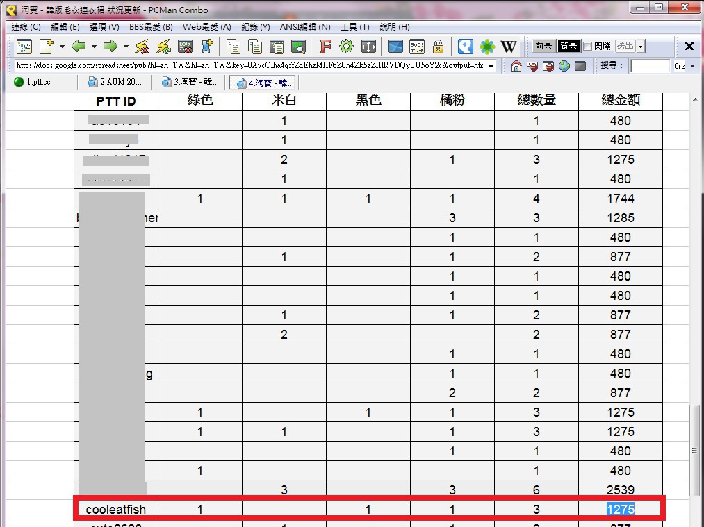Click the 送出 send button
Screen dimensions: 704x527
[625, 46]
